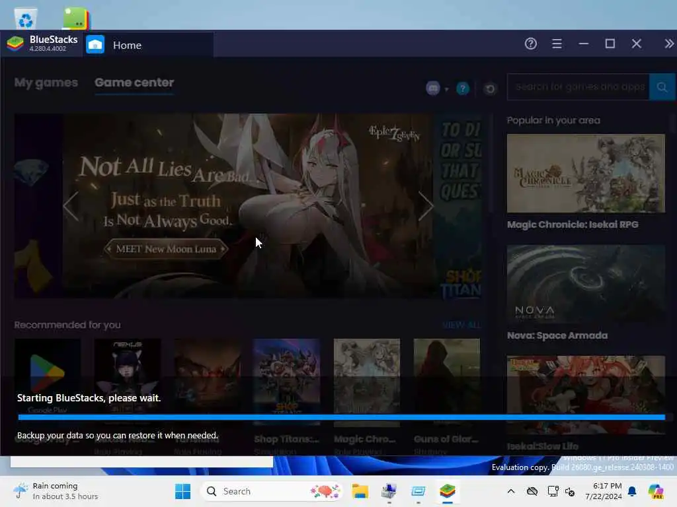Open the clock showing 6:17 PM
The image size is (677, 507).
604,491
